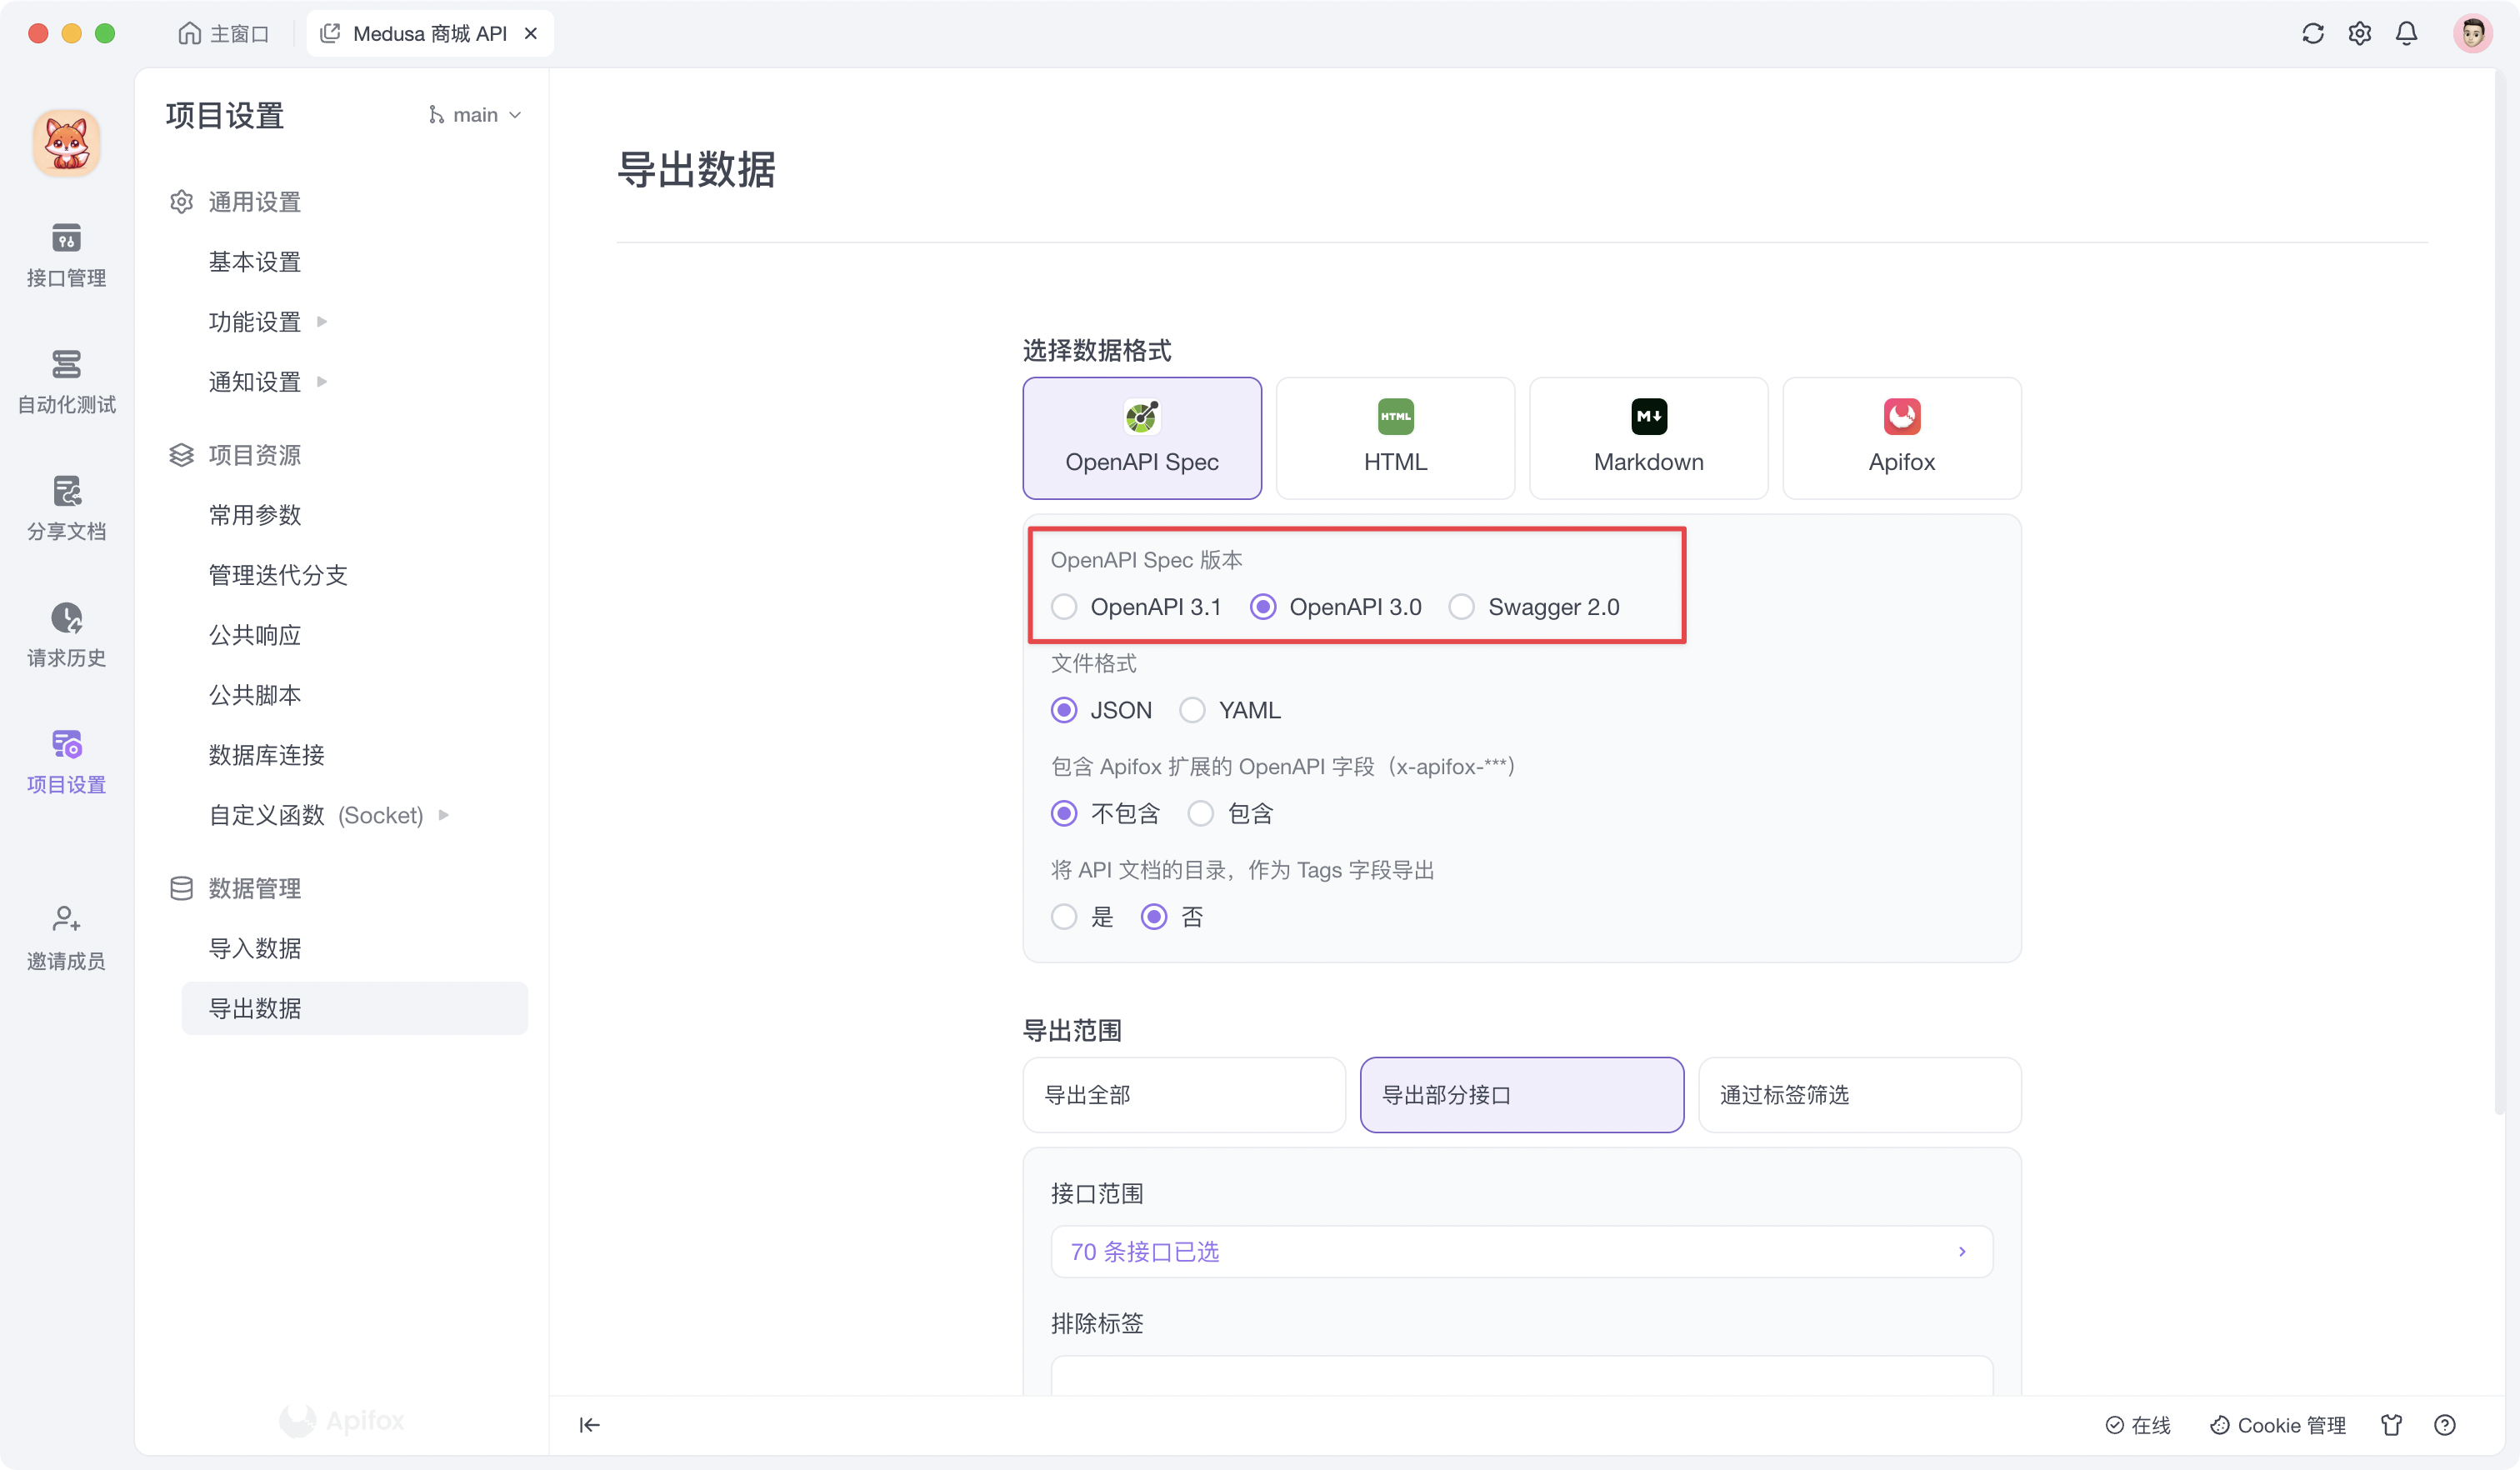Select OpenAPI 3.1 as Spec version
The width and height of the screenshot is (2520, 1470).
[x=1064, y=606]
